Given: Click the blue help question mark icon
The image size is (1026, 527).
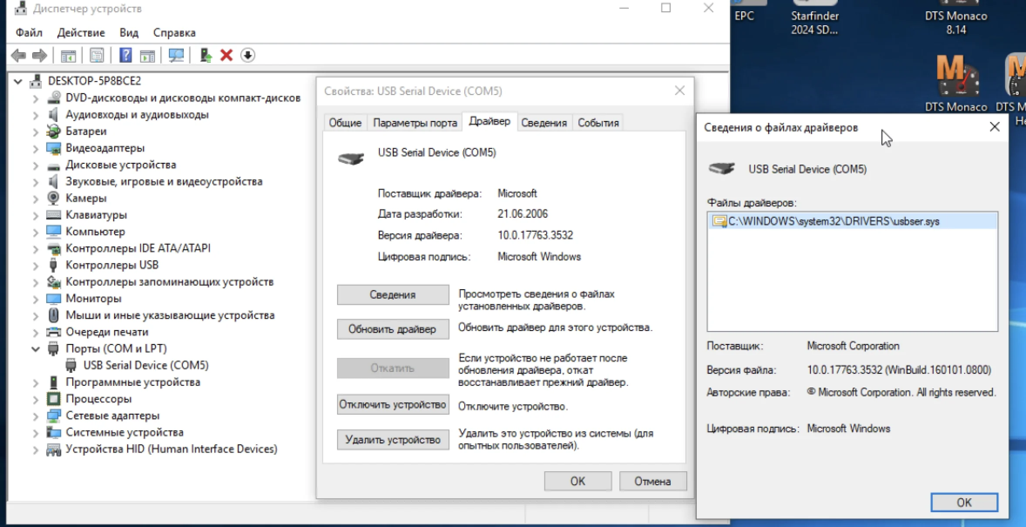Looking at the screenshot, I should click(x=125, y=55).
